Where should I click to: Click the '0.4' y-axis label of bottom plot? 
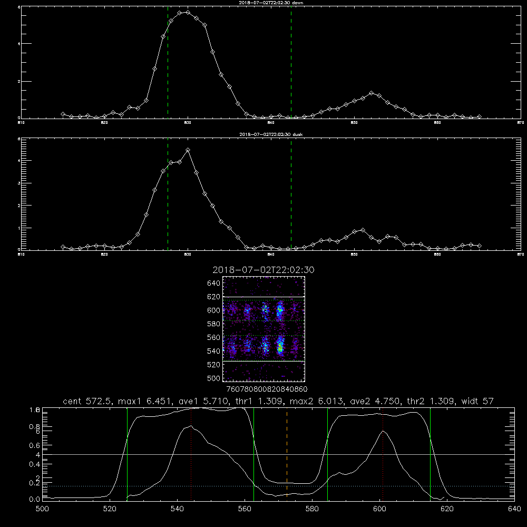[34, 464]
